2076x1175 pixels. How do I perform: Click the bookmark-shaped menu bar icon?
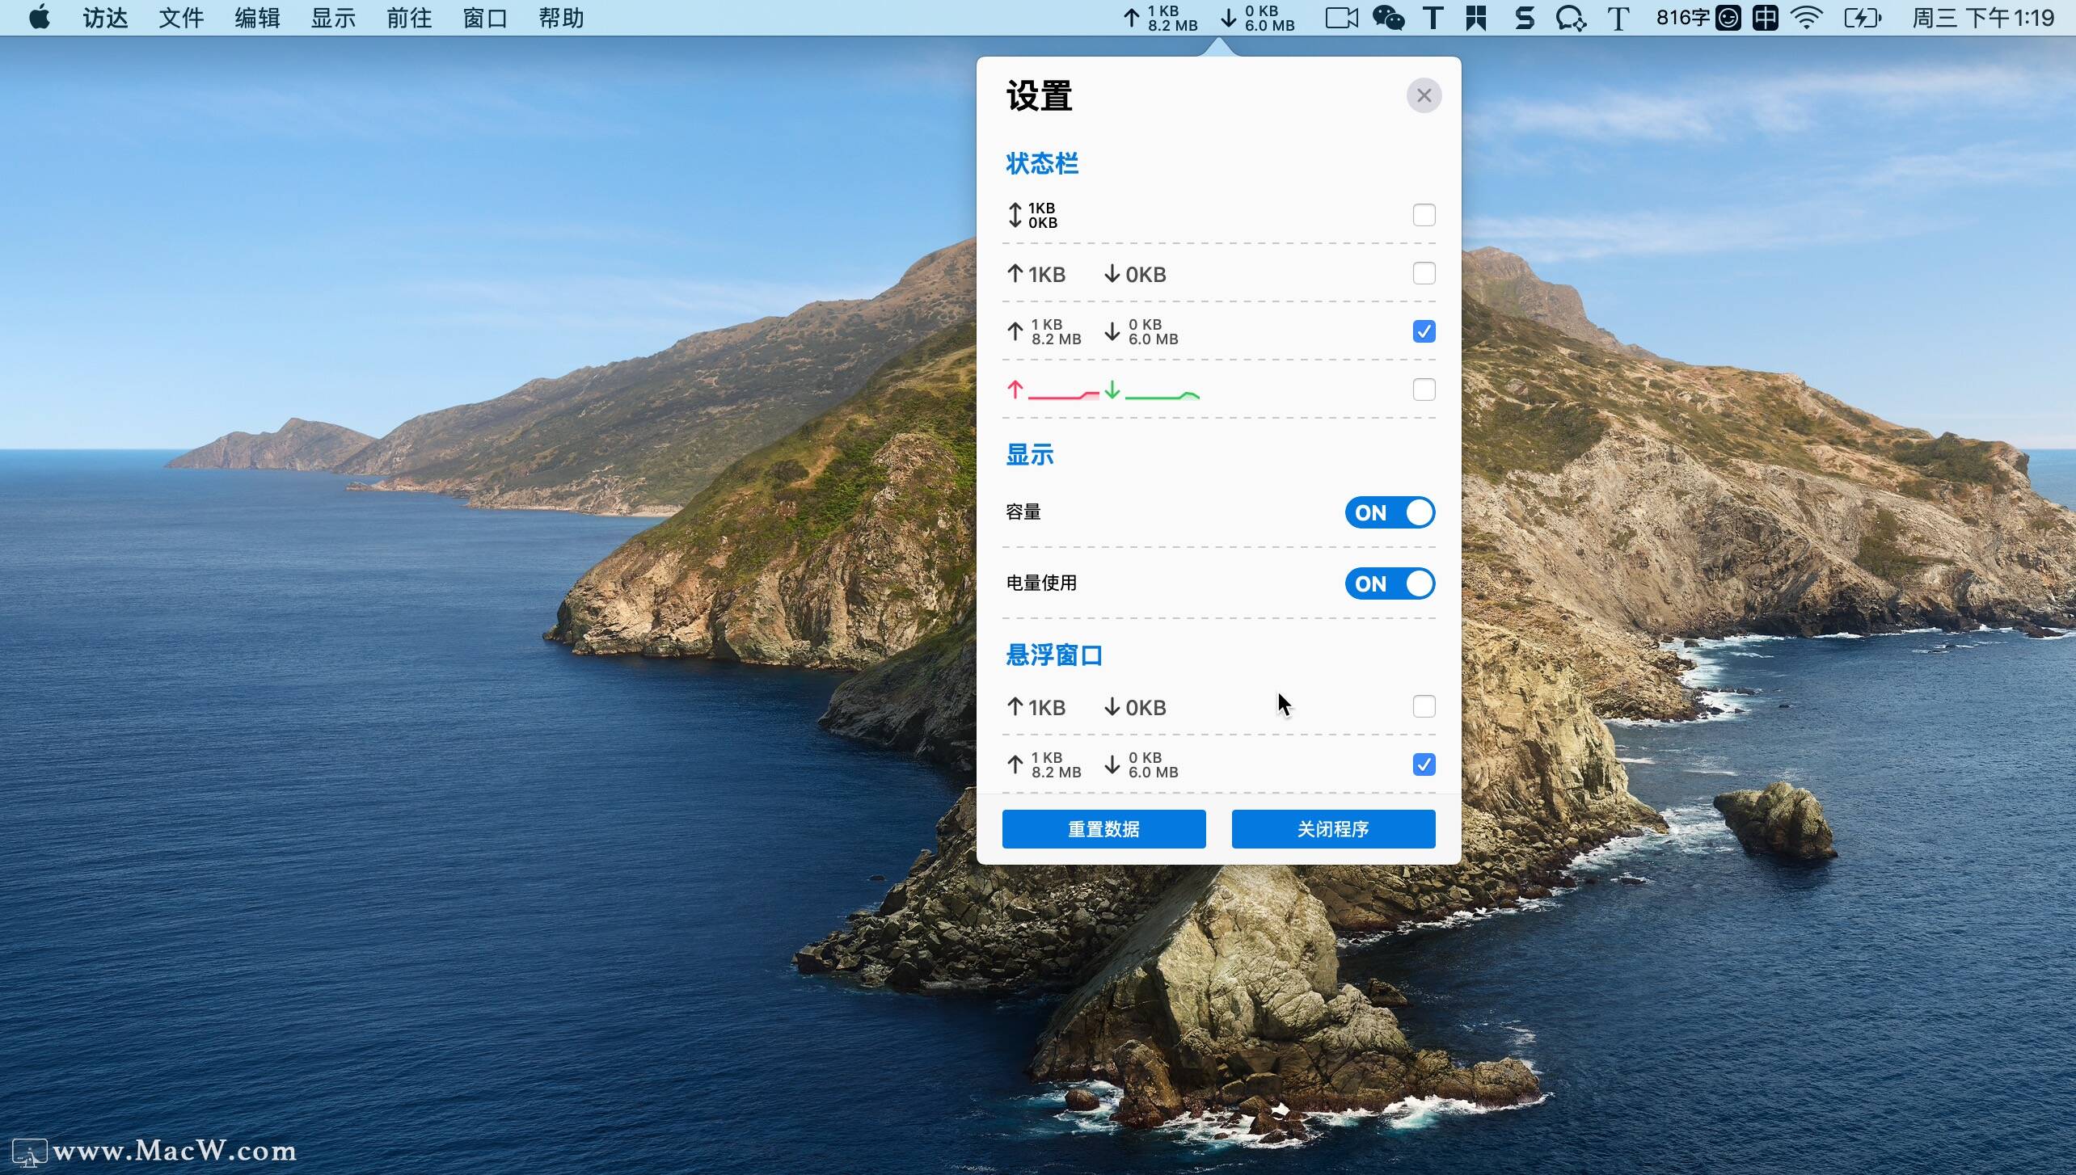(1476, 18)
